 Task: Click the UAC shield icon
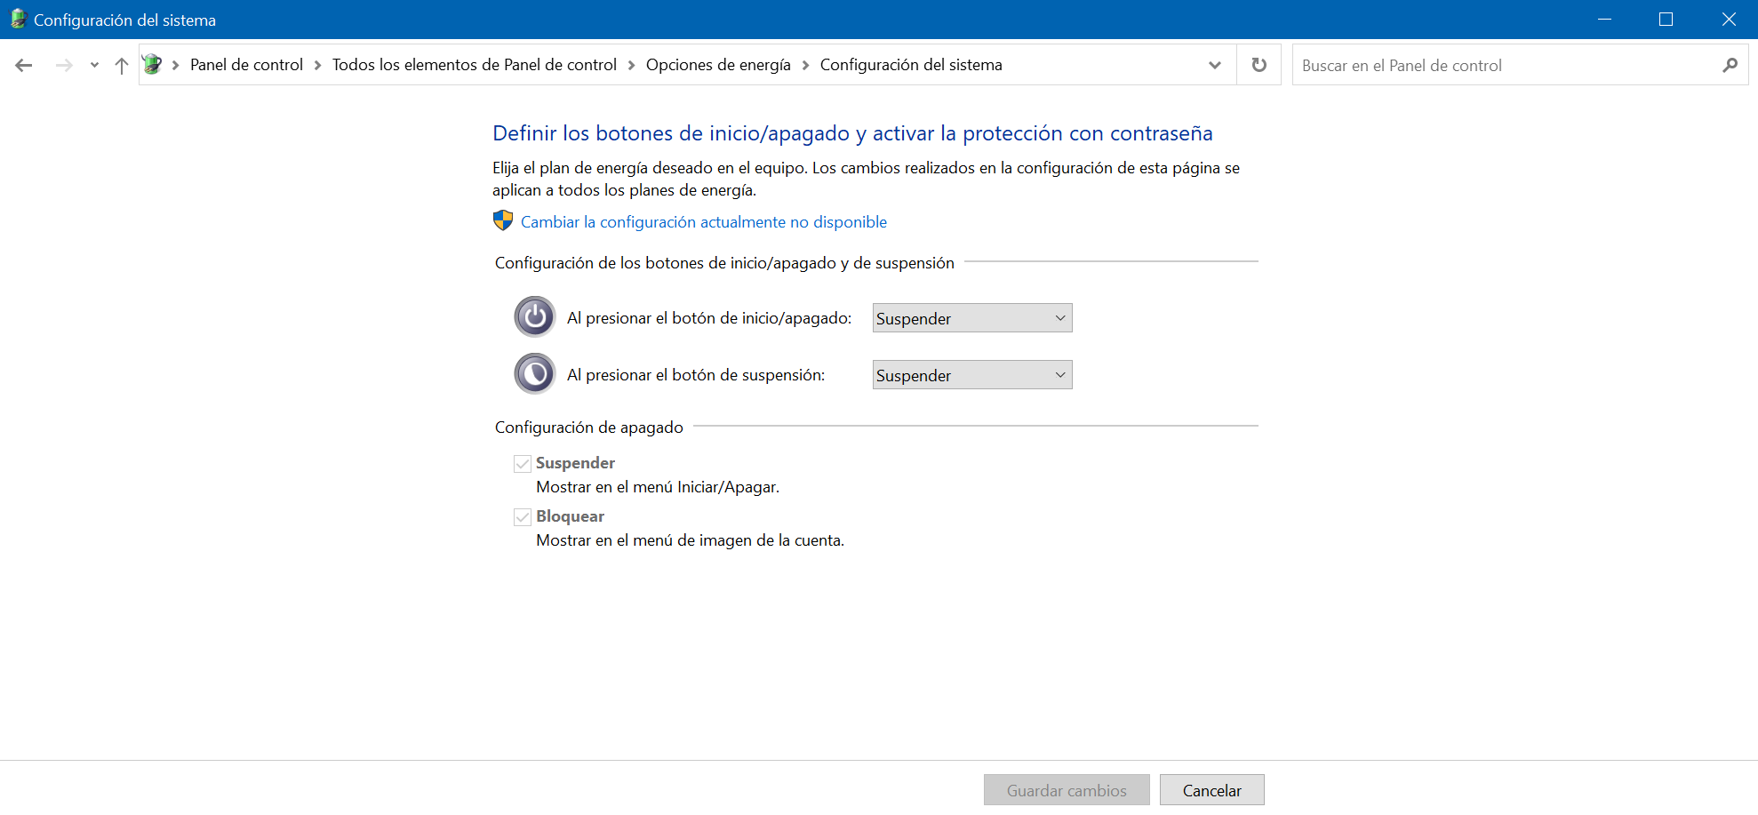(503, 221)
